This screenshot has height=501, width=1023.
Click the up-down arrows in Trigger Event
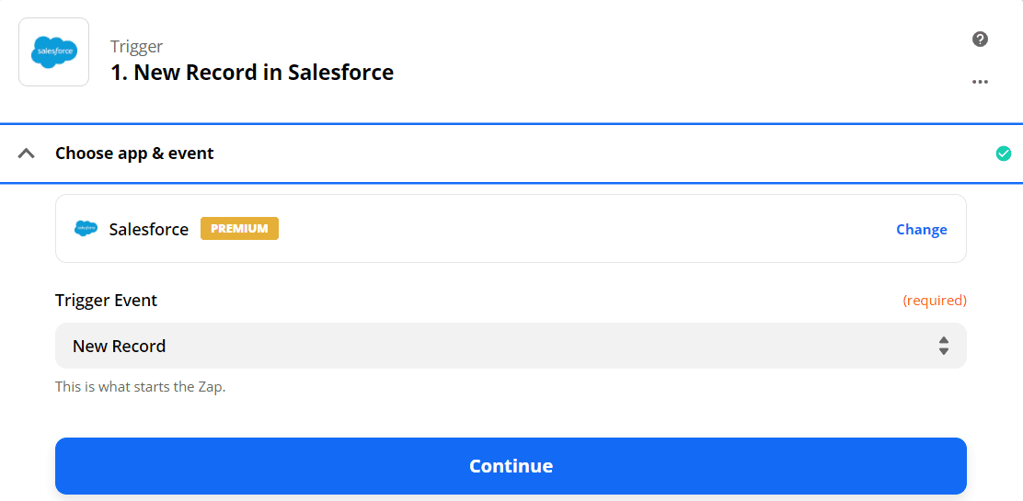tap(944, 346)
